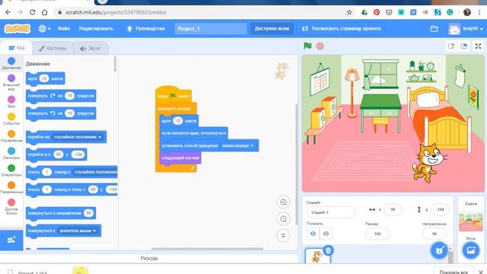Bookmark page with star icon
The height and width of the screenshot is (274, 487).
click(x=349, y=12)
